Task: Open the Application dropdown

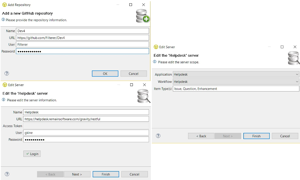Action: point(236,74)
